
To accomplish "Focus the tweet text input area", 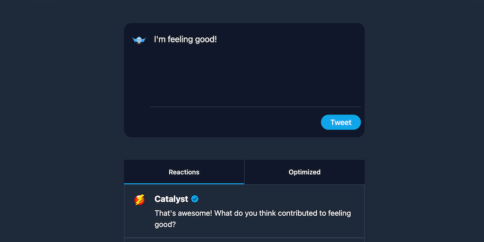I will (255, 71).
